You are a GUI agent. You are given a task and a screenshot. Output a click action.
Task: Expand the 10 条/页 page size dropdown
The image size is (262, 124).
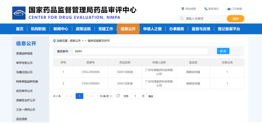click(x=105, y=96)
